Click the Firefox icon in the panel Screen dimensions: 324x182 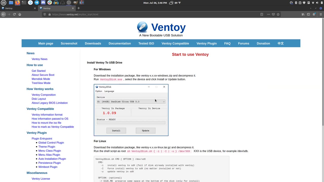point(17,3)
